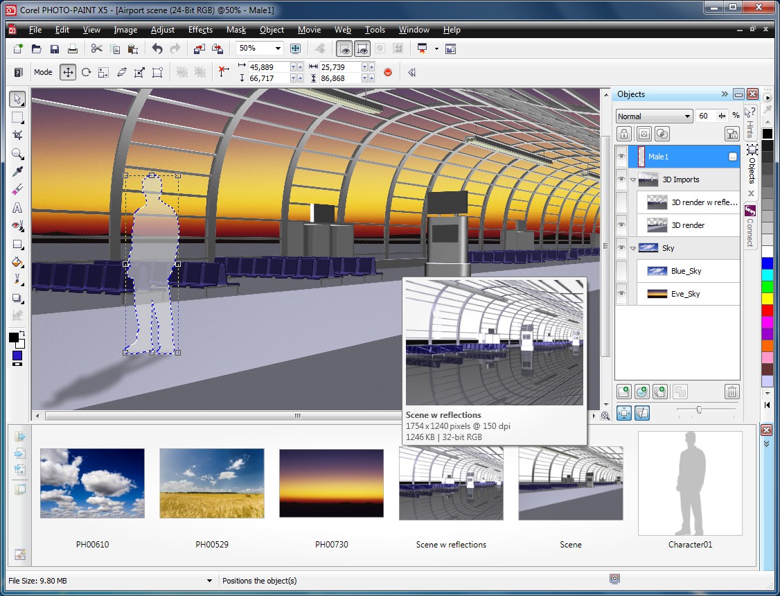Pick the Text tool

click(18, 208)
